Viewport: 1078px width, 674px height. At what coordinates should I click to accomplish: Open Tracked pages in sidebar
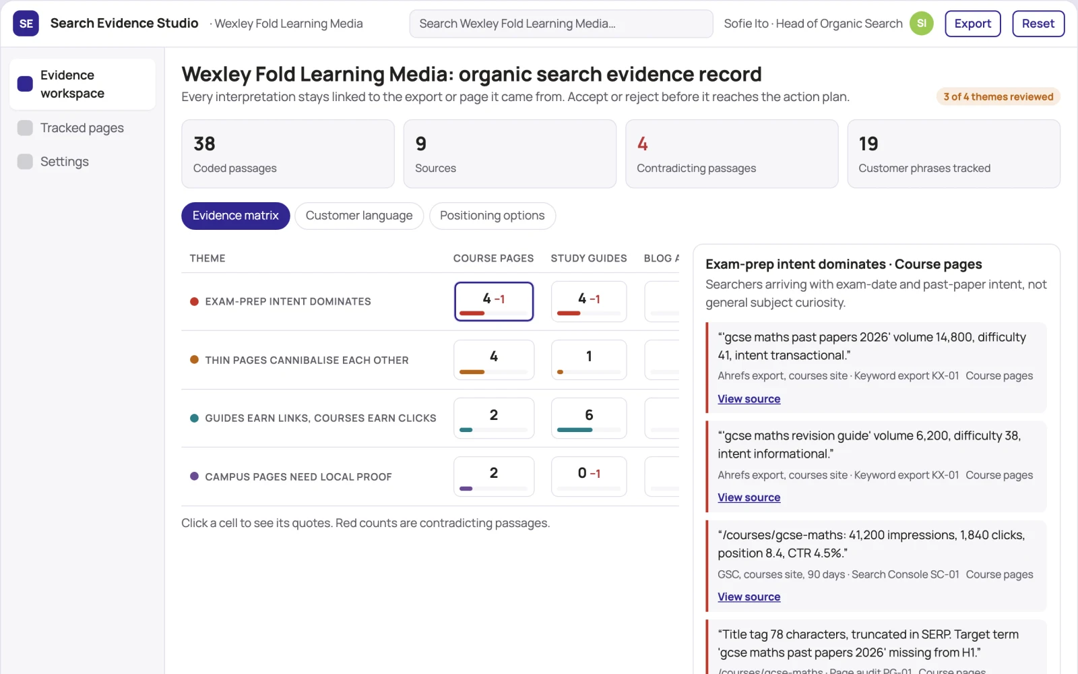point(82,128)
